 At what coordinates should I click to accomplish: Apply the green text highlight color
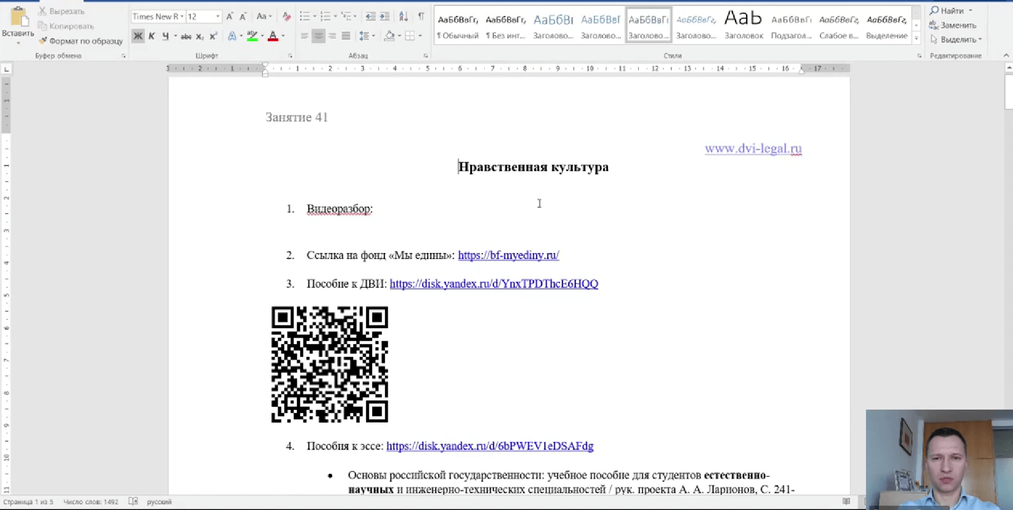click(x=252, y=36)
